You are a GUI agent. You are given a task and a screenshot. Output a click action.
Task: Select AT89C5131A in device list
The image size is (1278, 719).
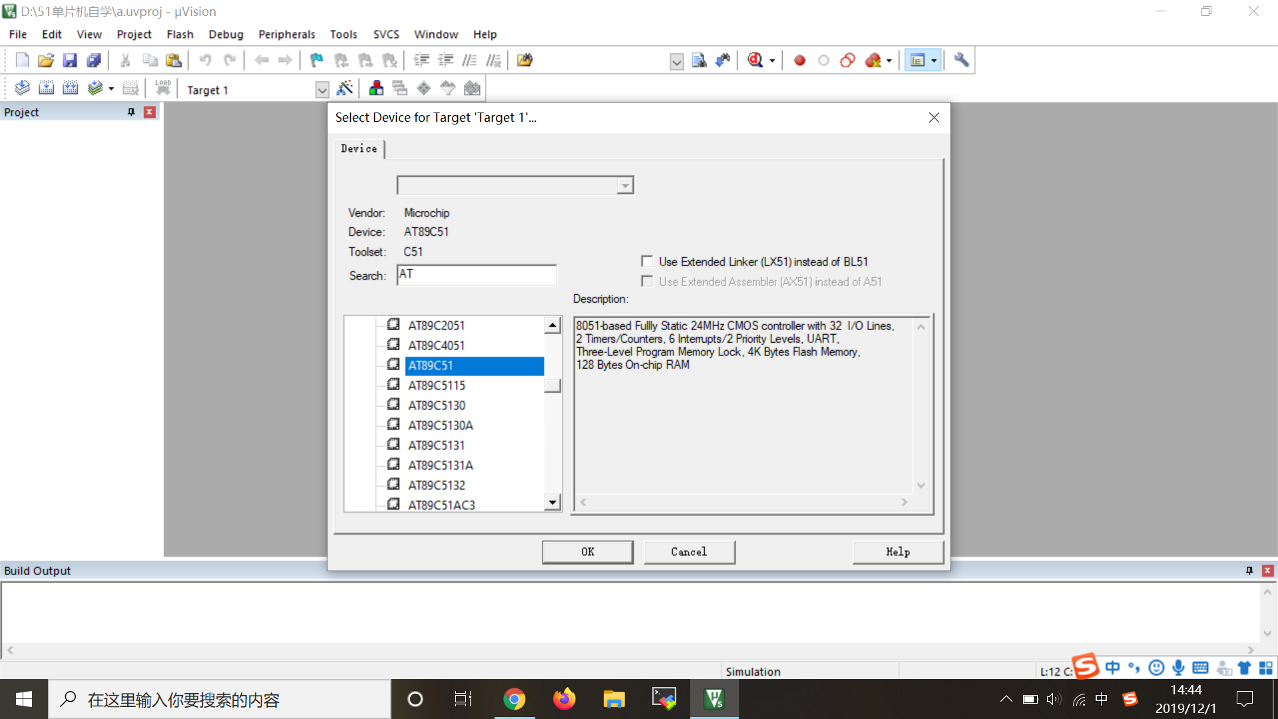point(441,465)
